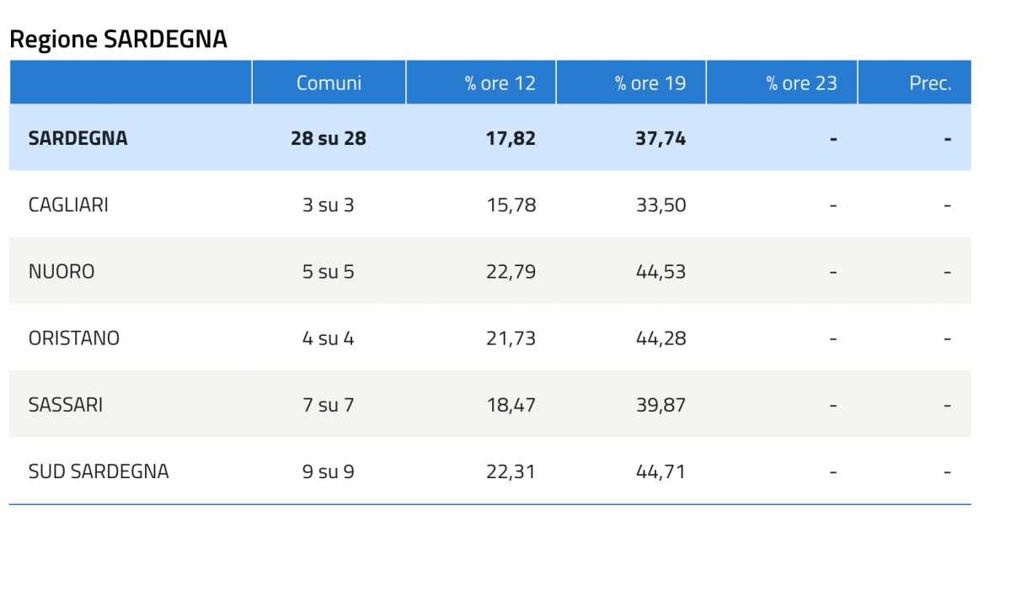
Task: Click Sud Sardegna's 22,31 value
Action: (x=511, y=471)
